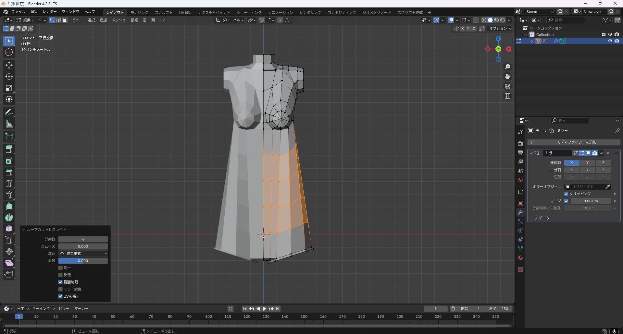Toggle the マージ checkbox

click(566, 201)
